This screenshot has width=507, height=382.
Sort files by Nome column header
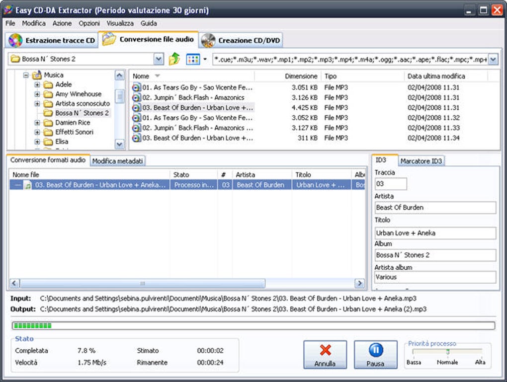point(191,76)
